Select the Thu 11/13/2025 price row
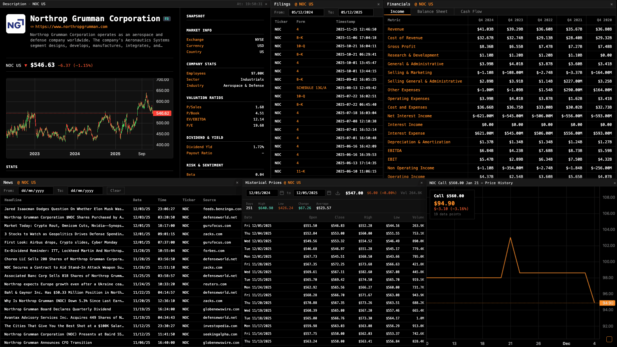This screenshot has width=617, height=347. tap(334, 341)
